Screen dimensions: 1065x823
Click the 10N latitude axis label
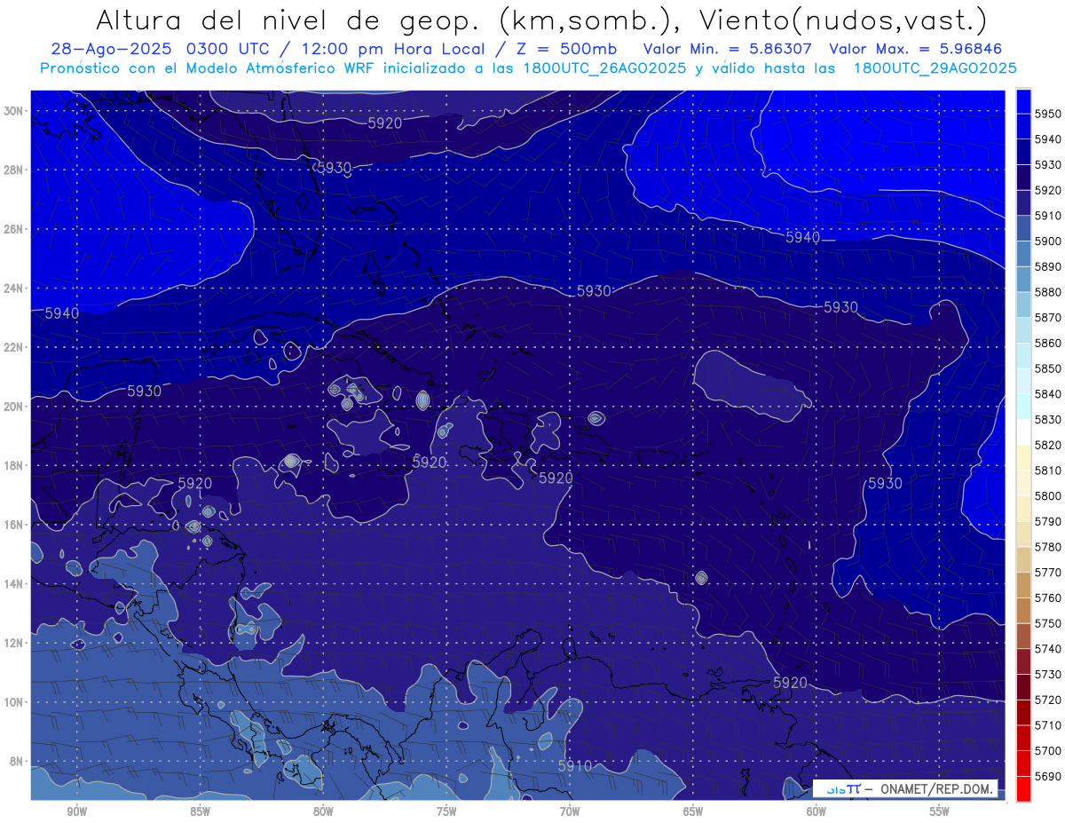pyautogui.click(x=13, y=702)
